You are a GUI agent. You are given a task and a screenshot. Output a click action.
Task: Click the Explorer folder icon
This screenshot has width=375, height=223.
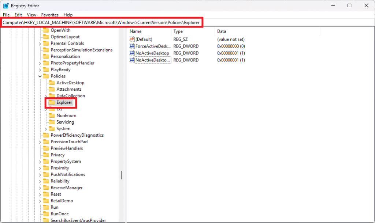[x=52, y=102]
